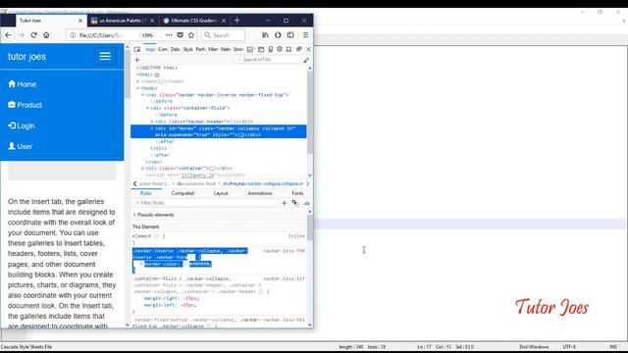
Task: Switch to the American Palette browser tab
Action: pos(123,21)
